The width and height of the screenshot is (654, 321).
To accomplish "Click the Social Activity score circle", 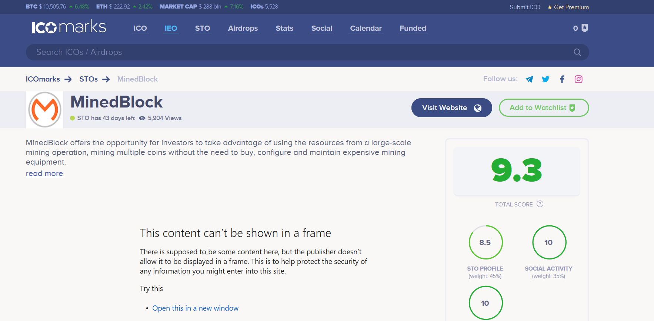I will 549,242.
